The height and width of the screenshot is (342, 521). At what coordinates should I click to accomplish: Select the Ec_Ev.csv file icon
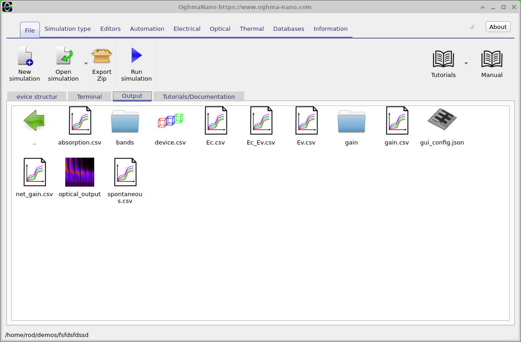[x=261, y=120]
